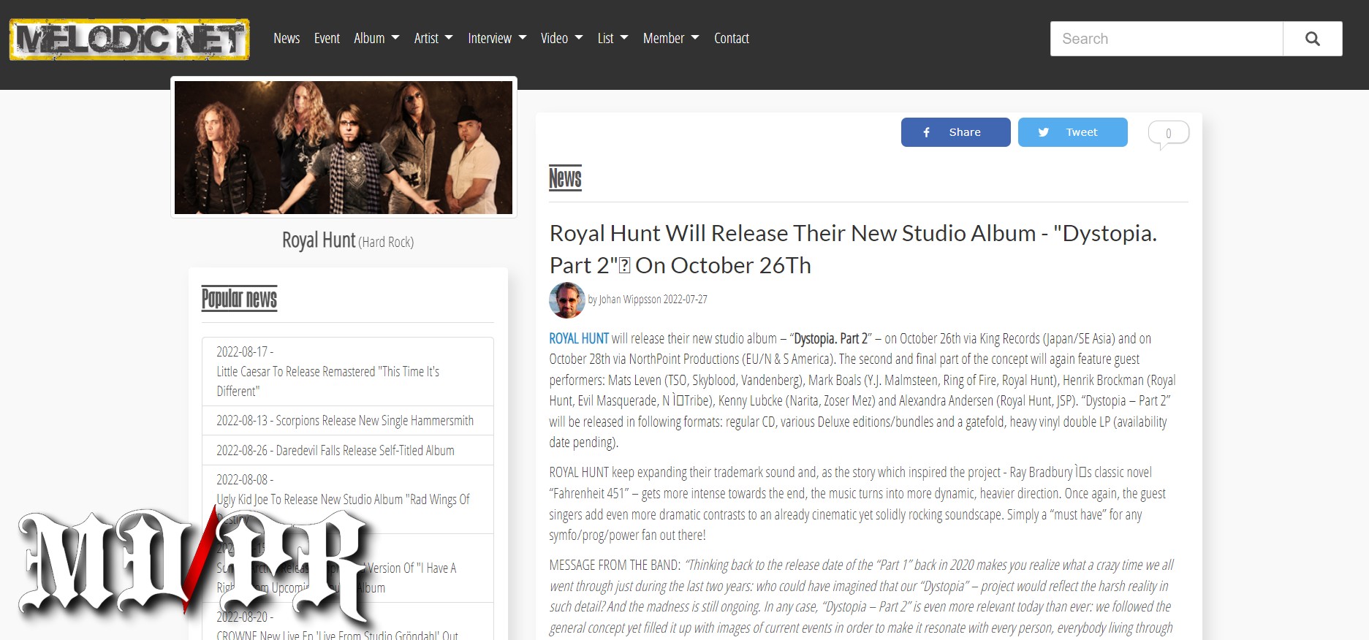Viewport: 1369px width, 640px height.
Task: Open Ugly Kid Joe new album news
Action: click(348, 500)
